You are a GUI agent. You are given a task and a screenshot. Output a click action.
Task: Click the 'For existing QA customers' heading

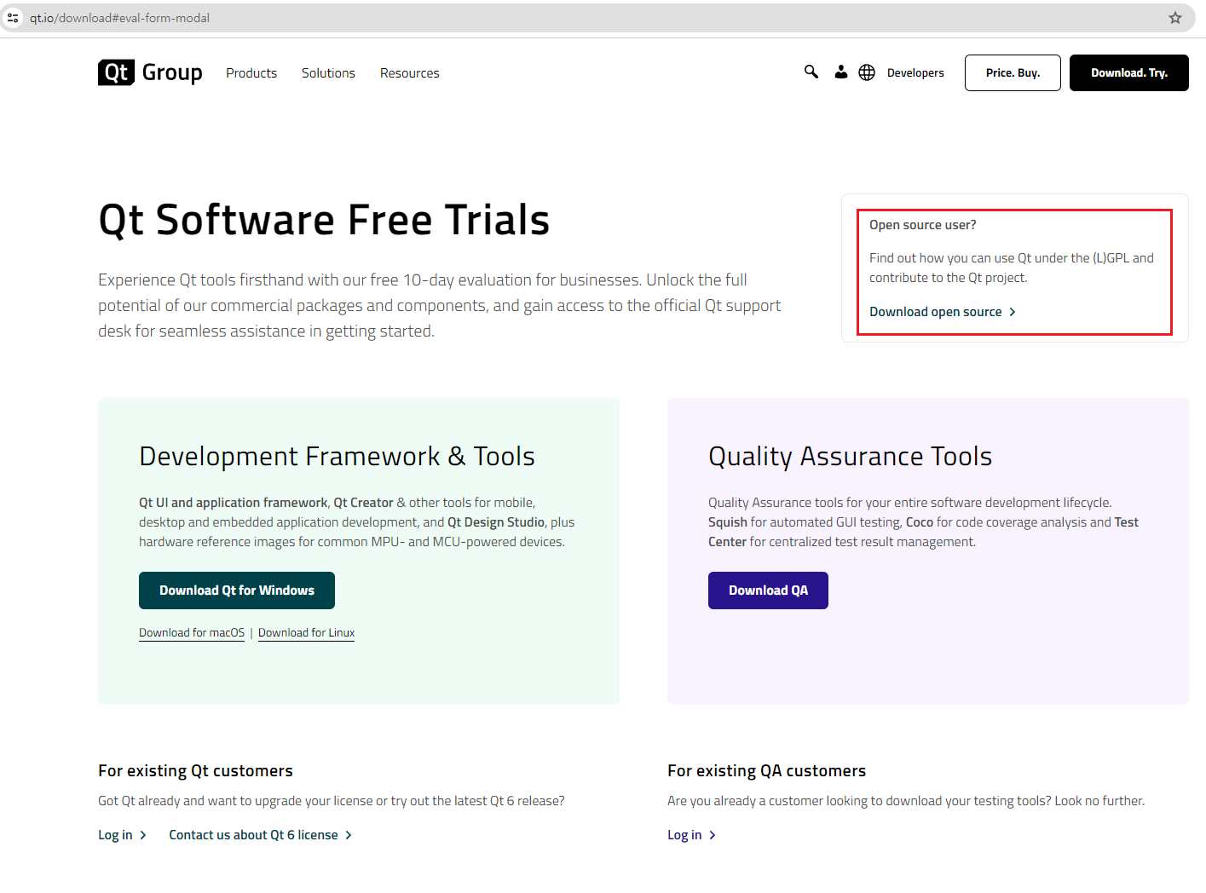(x=766, y=771)
